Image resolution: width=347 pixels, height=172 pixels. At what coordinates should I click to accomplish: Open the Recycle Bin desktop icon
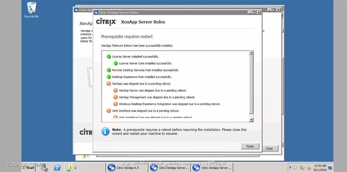(32, 10)
